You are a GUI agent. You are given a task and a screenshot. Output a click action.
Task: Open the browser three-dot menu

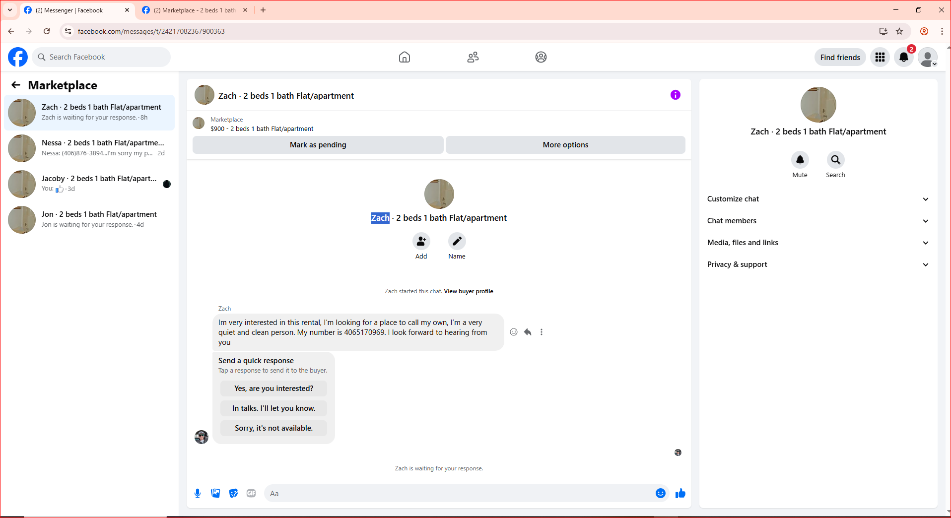(x=942, y=31)
